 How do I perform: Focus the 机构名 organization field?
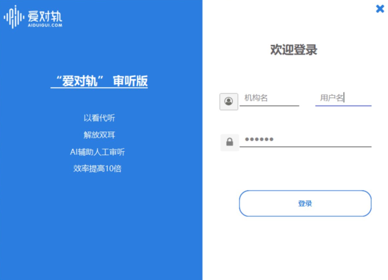pos(269,98)
